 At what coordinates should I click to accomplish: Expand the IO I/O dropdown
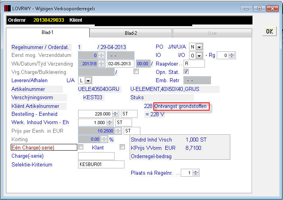199,55
